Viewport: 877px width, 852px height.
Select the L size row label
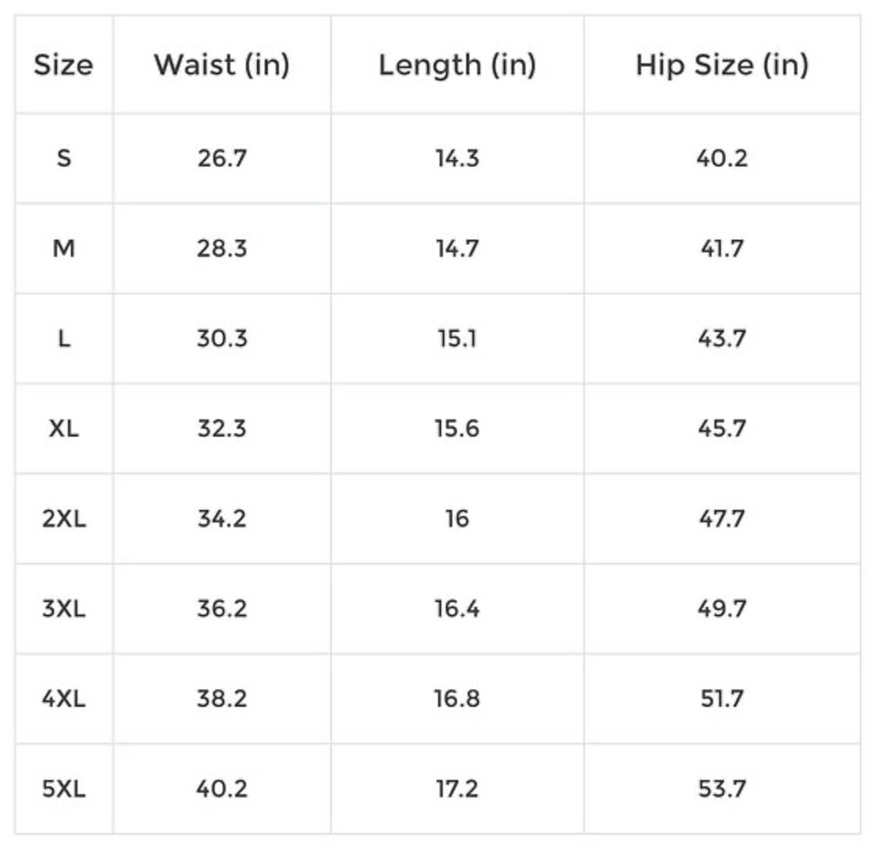pos(64,338)
